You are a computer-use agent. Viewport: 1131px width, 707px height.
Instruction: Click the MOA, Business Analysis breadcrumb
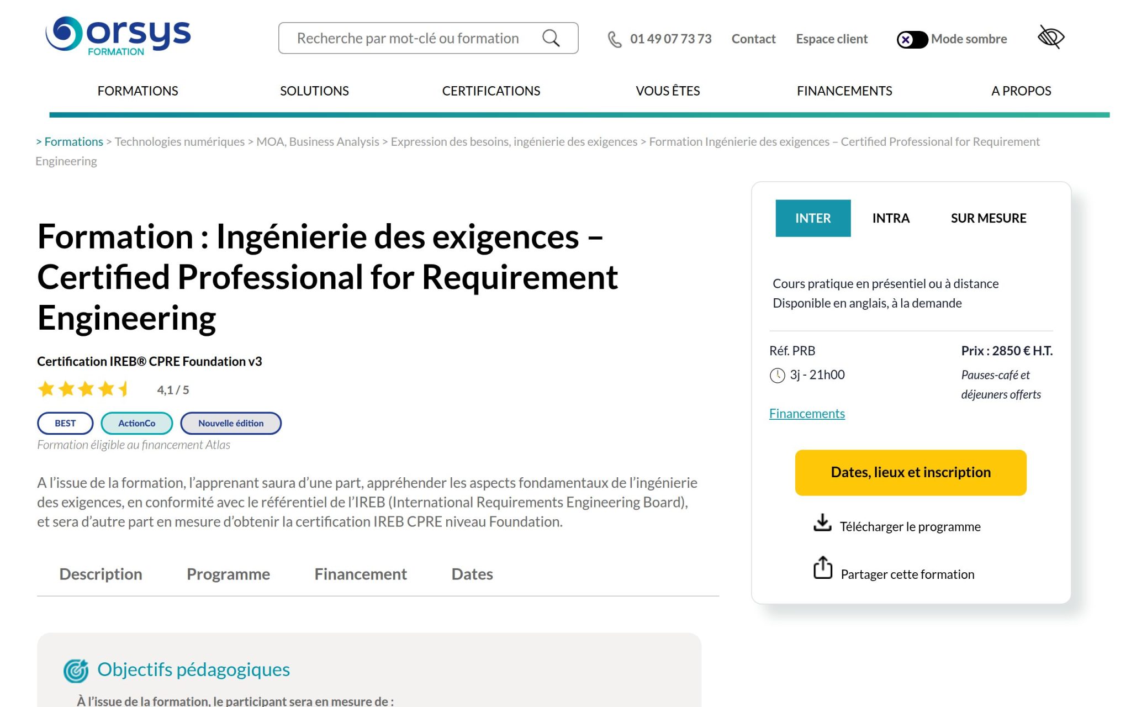click(x=318, y=142)
